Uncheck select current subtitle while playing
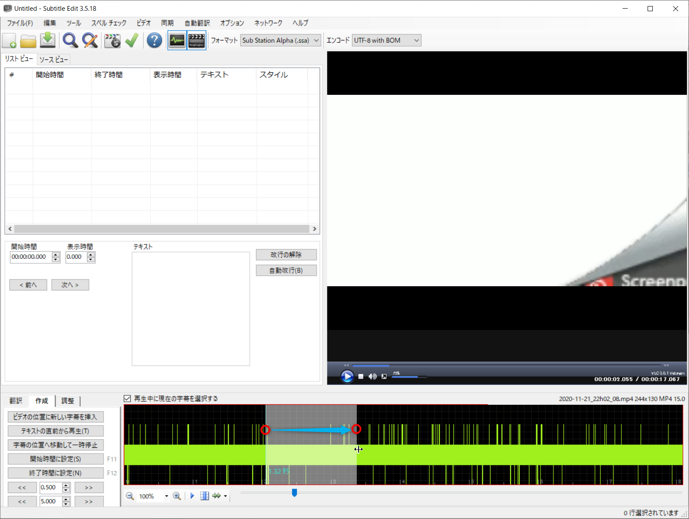The height and width of the screenshot is (519, 689). [128, 399]
